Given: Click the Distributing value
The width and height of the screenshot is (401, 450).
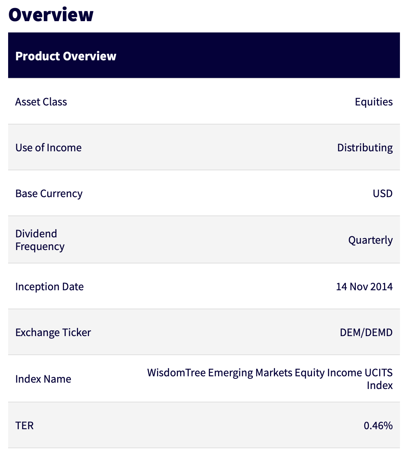Looking at the screenshot, I should click(x=365, y=148).
